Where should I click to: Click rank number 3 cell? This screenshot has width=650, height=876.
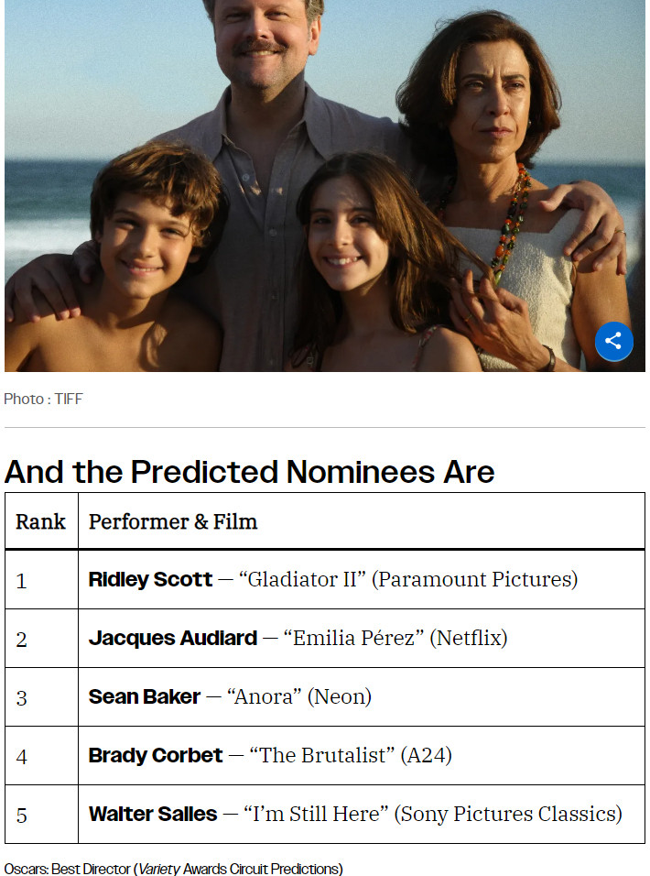(41, 697)
